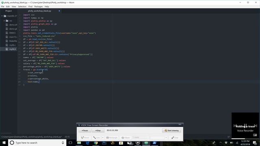Open the VSDC recorder taskbar icon

154,143
